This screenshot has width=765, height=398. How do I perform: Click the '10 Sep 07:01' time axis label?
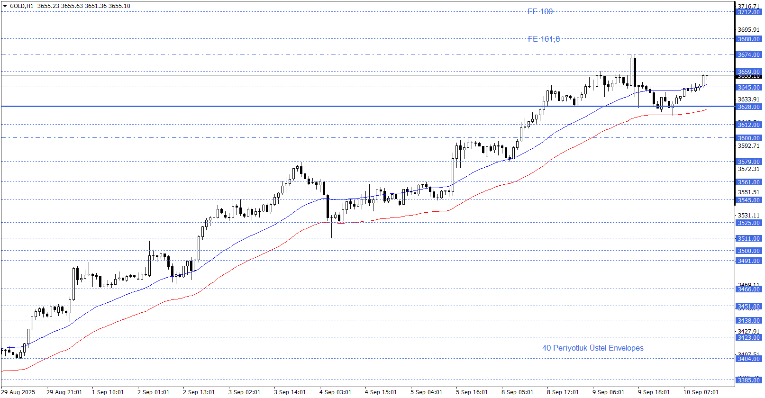tap(701, 392)
